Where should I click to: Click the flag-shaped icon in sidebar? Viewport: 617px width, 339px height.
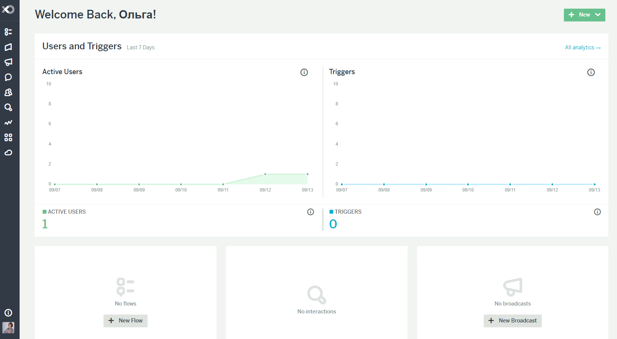point(8,47)
